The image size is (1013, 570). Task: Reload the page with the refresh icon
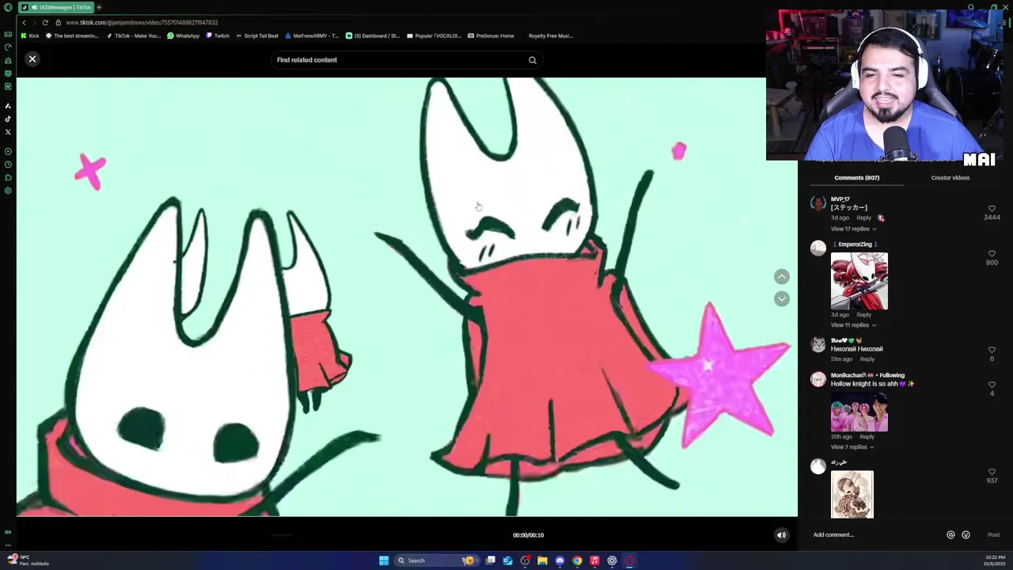[x=45, y=22]
